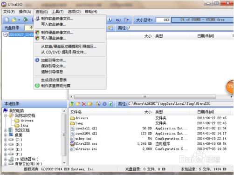The image size is (234, 175).
Task: Open the 工具(T) menu
Action: 58,12
